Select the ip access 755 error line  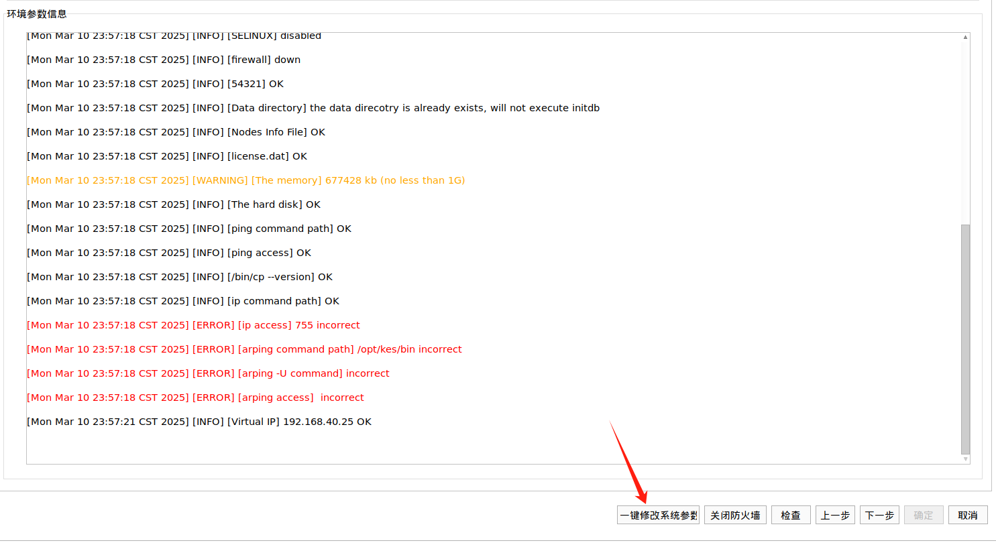pyautogui.click(x=193, y=325)
